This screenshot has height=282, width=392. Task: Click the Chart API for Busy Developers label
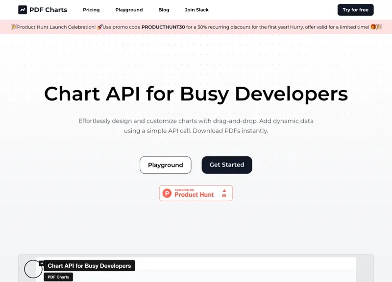pos(90,265)
